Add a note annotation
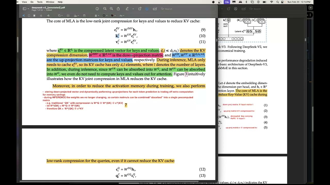Screen dimensions: 330x185 pyautogui.click(x=84, y=16)
